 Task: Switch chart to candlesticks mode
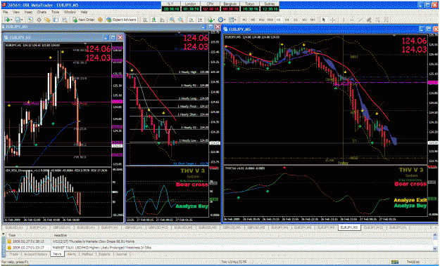[153, 20]
